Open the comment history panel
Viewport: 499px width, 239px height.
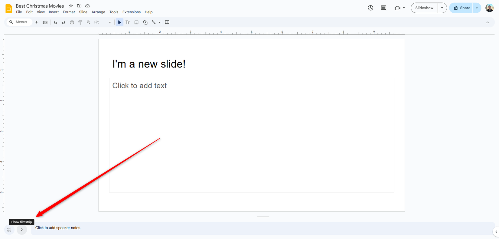click(x=383, y=8)
